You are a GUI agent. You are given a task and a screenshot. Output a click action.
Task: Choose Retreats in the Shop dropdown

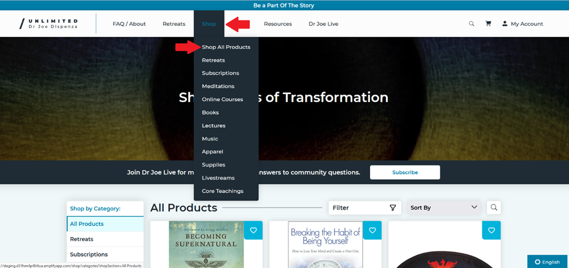[x=213, y=60]
